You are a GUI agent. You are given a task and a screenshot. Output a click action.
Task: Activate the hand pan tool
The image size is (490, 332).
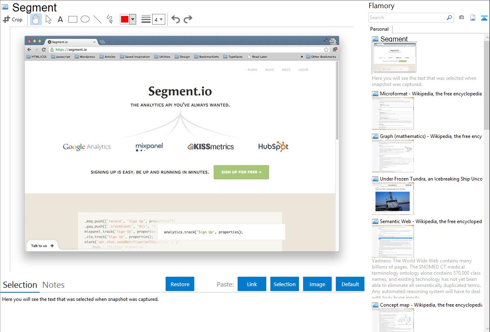tap(36, 19)
